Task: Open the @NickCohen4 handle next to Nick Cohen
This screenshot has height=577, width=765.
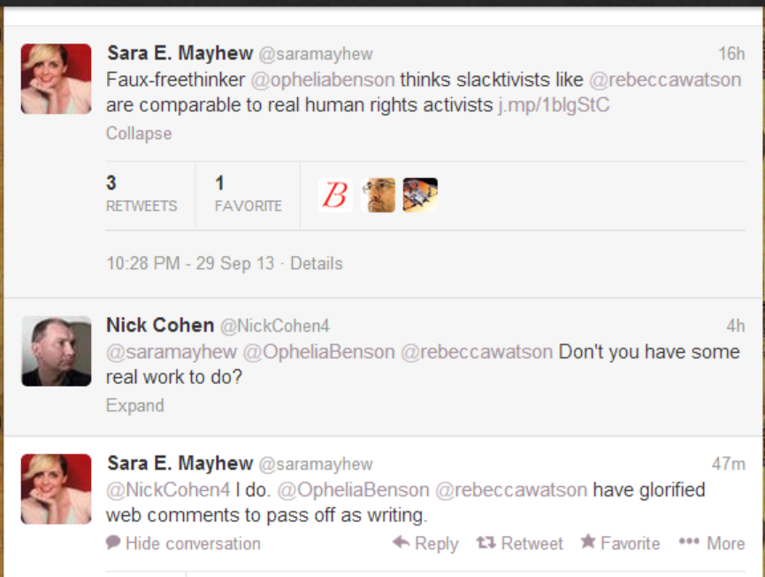Action: point(275,326)
